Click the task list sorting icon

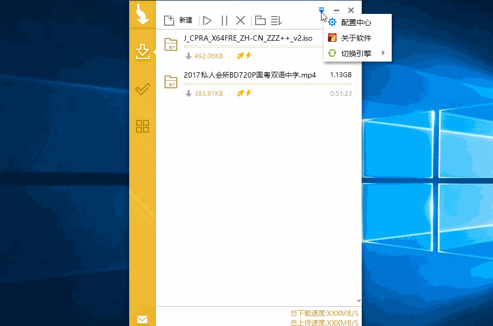(276, 20)
